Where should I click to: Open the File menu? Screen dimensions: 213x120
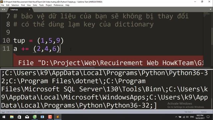pos(3,5)
